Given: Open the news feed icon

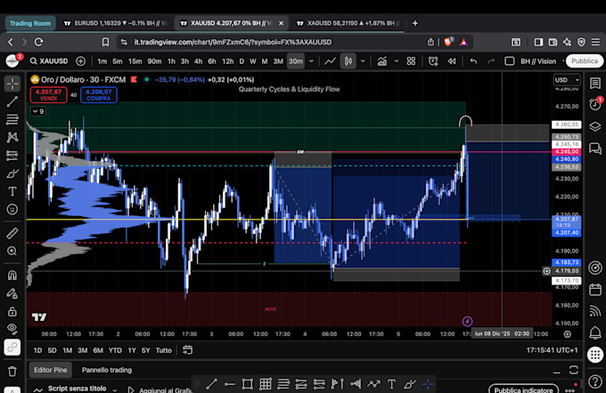Looking at the screenshot, I should click(595, 311).
